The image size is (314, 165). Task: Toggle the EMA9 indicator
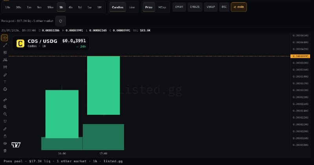point(179,7)
